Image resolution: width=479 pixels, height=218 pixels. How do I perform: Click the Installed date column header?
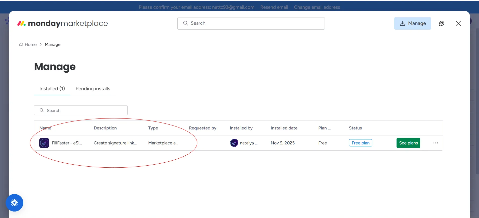tap(284, 128)
